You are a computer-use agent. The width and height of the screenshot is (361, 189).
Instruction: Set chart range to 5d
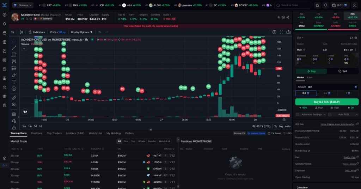click(x=35, y=126)
